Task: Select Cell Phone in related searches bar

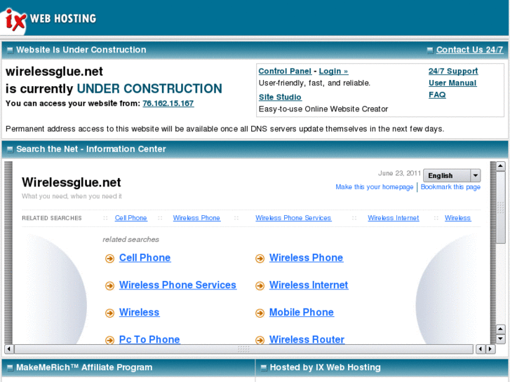Action: 130,218
